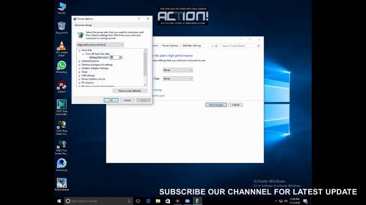This screenshot has height=205, width=366.
Task: Open VSDC Free Video Capture shortcut
Action: (x=62, y=128)
